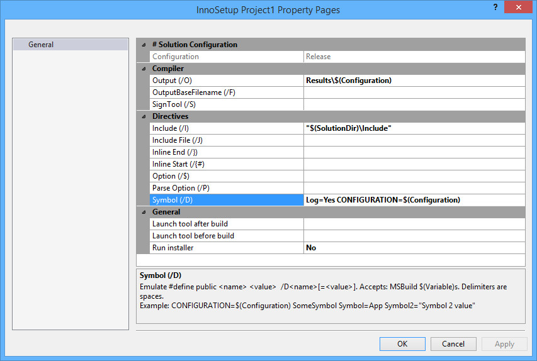Viewport: 537px width, 361px height.
Task: Click the SignTool value field
Action: [x=414, y=104]
